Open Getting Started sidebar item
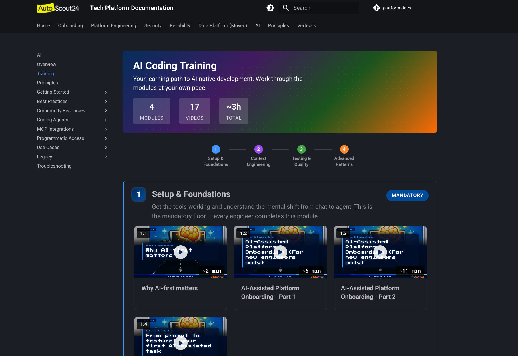The image size is (518, 356). (x=53, y=92)
